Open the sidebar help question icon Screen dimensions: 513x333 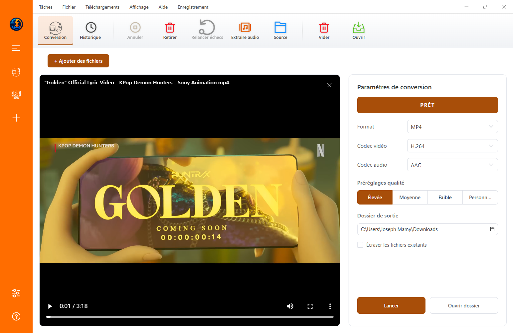16,316
